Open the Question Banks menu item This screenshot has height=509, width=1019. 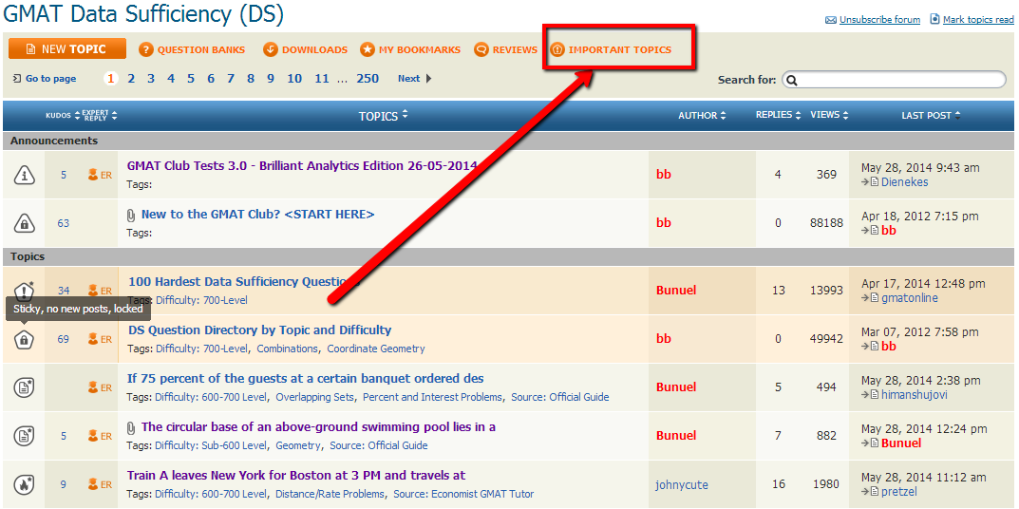pos(192,49)
